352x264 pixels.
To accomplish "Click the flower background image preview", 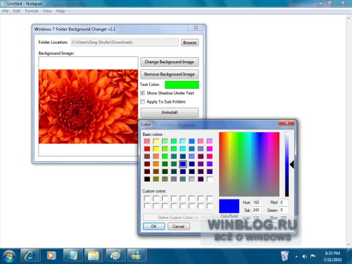I will click(89, 106).
